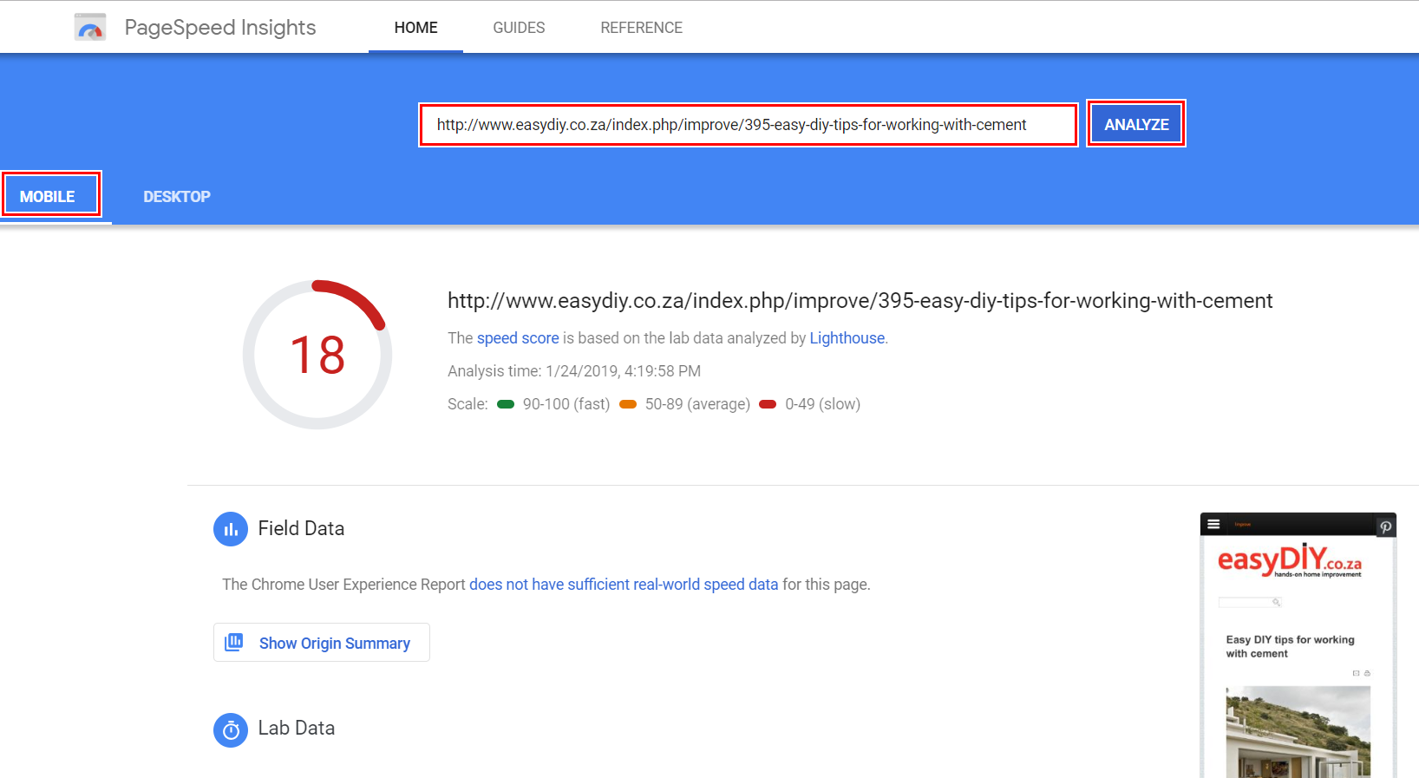
Task: Open 'does not have sufficient real-world speed data' link
Action: coord(624,585)
